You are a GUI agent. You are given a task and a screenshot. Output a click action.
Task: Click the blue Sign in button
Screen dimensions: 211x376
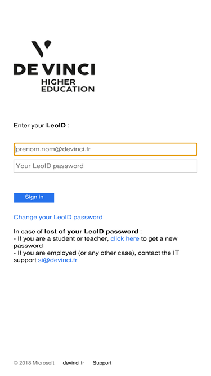click(34, 198)
